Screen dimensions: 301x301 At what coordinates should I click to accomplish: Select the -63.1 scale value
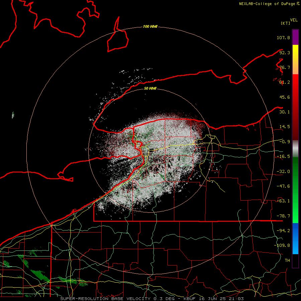(x=283, y=201)
